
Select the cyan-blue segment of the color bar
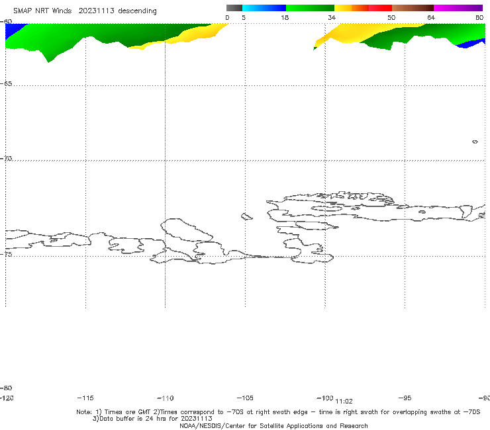coord(264,8)
